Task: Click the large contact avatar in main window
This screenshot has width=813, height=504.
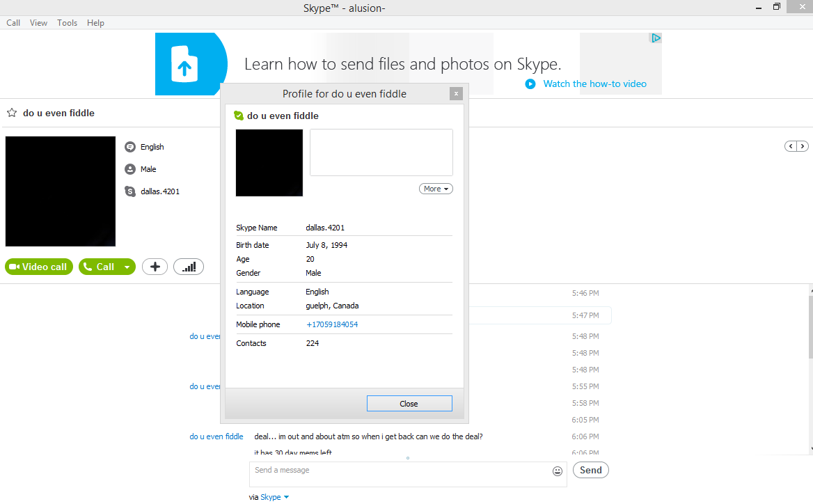Action: coord(60,191)
